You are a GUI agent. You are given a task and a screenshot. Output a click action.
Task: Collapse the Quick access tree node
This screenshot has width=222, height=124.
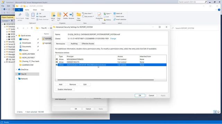17,35
